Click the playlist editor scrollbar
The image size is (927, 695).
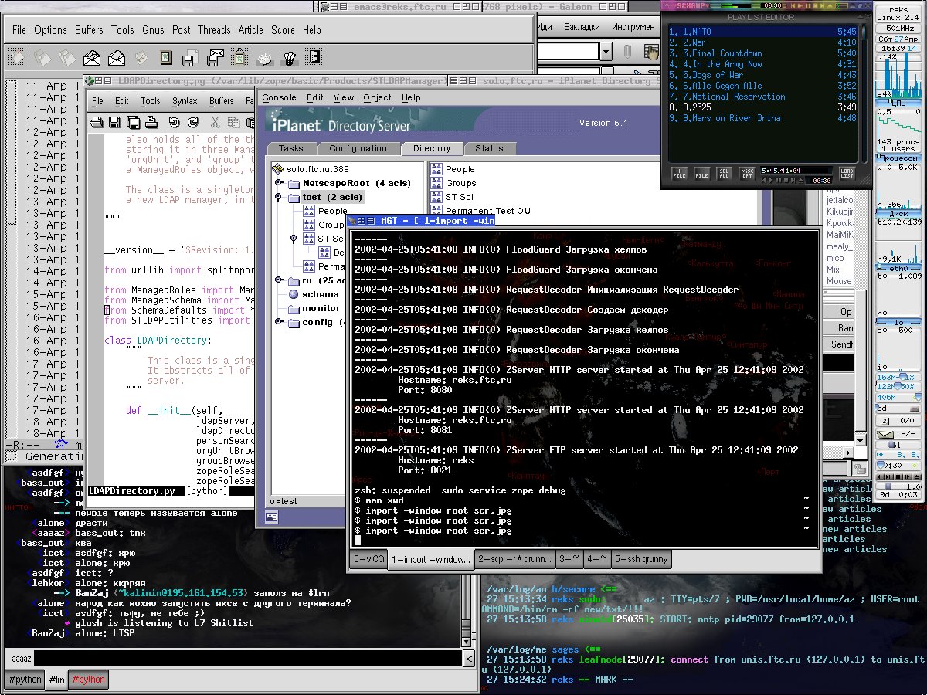coord(864,92)
